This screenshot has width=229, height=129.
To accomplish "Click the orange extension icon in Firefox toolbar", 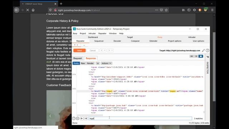I will click(x=200, y=10).
